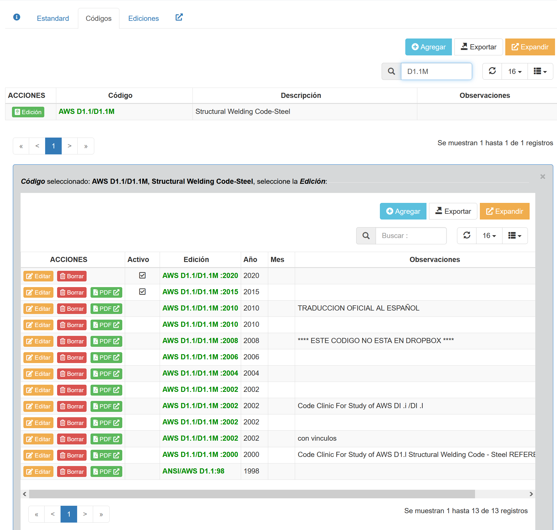Click the horizontal scrollbar under the editions table
This screenshot has height=530, width=557.
click(x=251, y=494)
